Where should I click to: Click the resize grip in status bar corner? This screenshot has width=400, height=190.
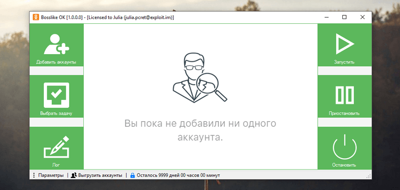pos(369,176)
